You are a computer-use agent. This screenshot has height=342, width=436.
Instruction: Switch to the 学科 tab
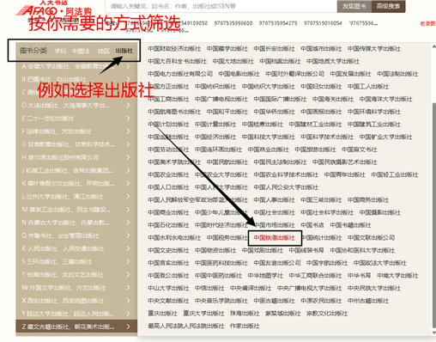[x=60, y=51]
